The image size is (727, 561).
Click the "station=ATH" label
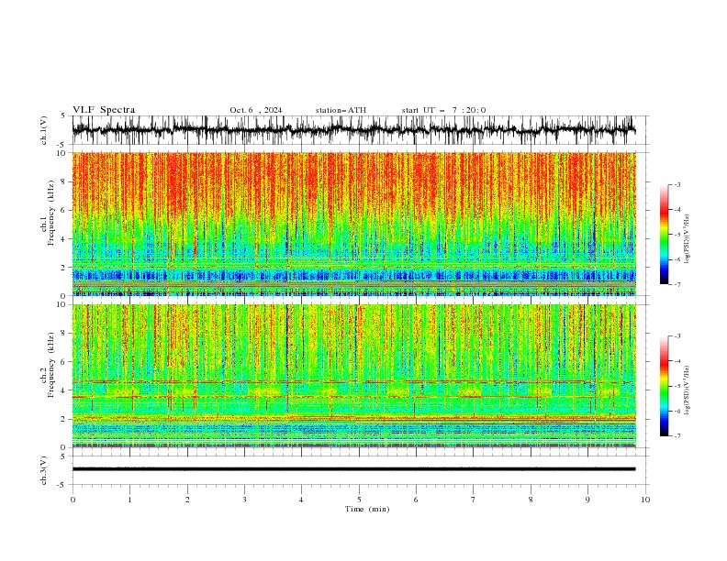pos(341,110)
